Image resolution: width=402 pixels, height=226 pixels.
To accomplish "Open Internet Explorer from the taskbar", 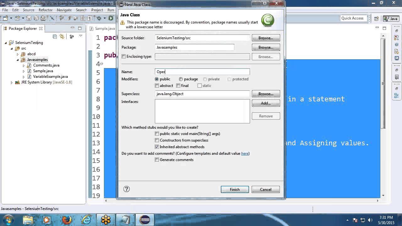I will [x=86, y=220].
